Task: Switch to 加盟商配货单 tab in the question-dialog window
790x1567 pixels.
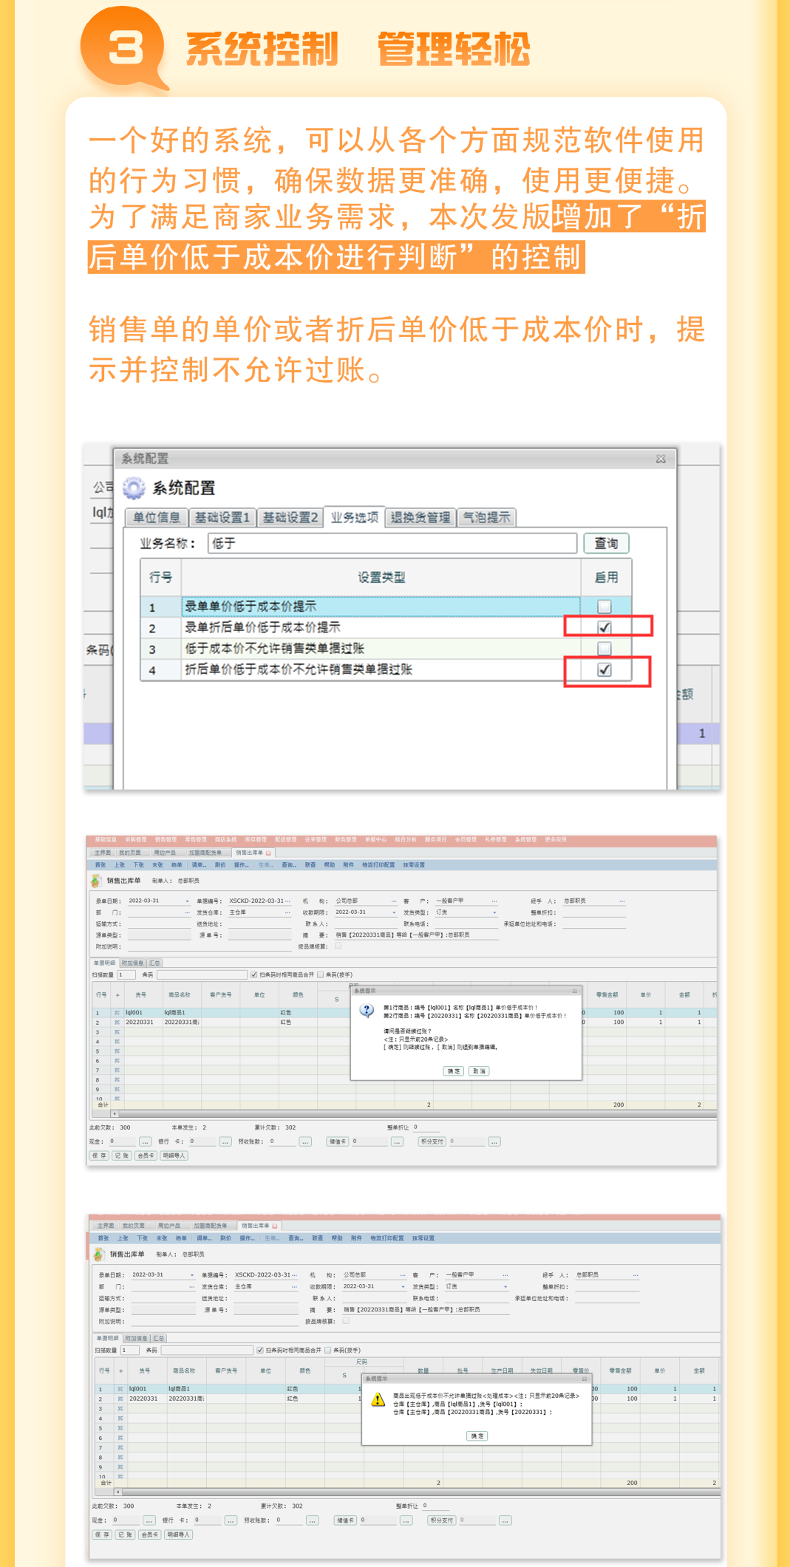Action: click(205, 853)
